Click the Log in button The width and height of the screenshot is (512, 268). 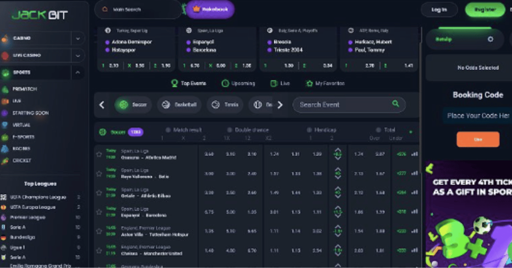coord(439,10)
